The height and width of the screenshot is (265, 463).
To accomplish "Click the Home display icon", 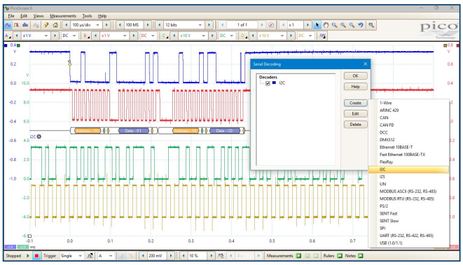I will 55,25.
